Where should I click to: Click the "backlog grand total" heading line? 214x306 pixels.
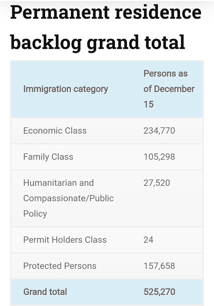98,42
